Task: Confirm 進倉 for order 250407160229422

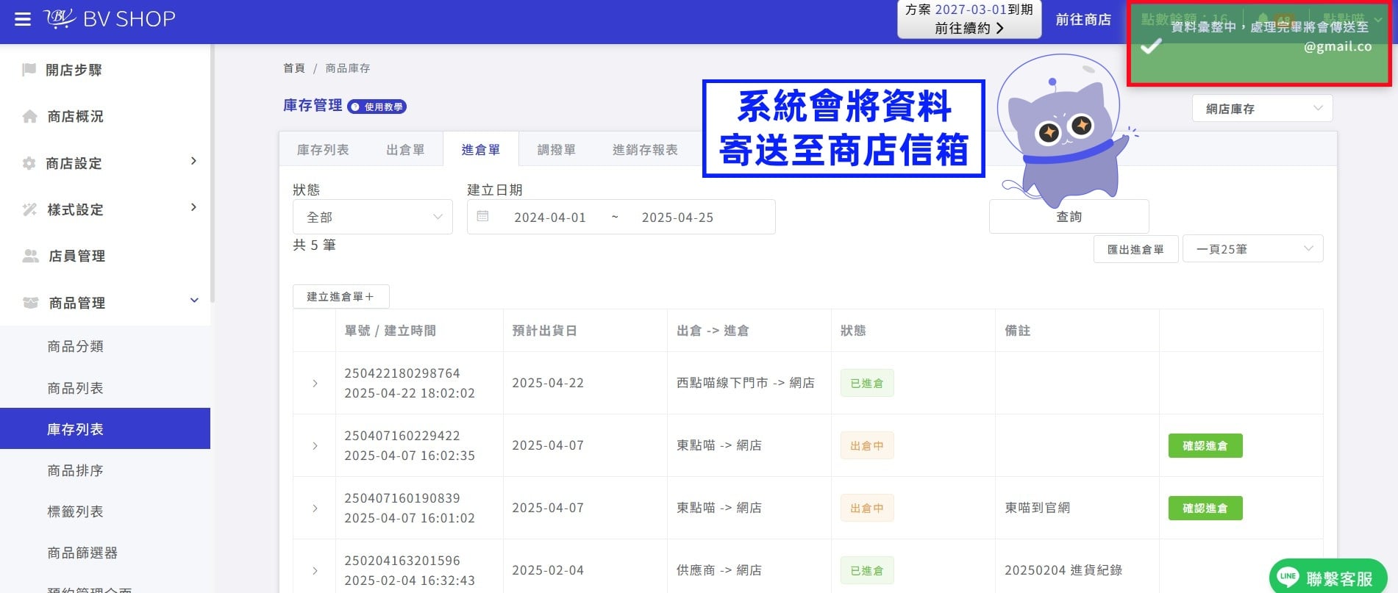Action: (1205, 446)
